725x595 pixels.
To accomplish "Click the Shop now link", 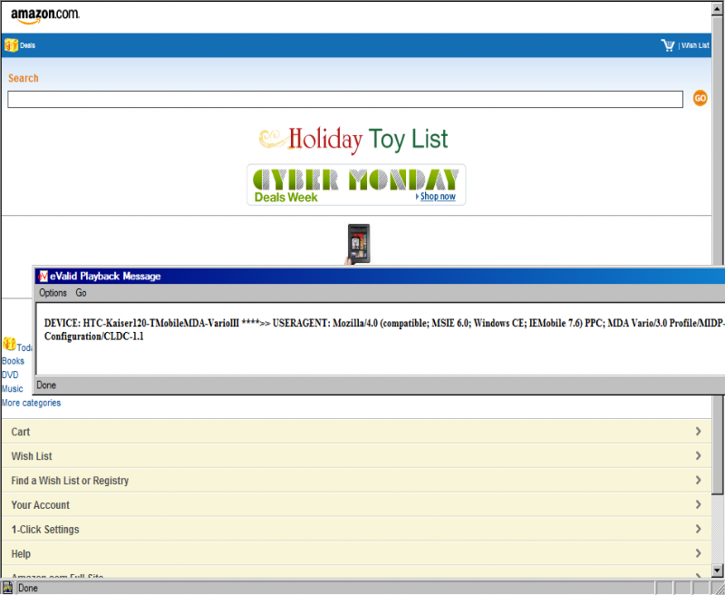I will (x=438, y=196).
